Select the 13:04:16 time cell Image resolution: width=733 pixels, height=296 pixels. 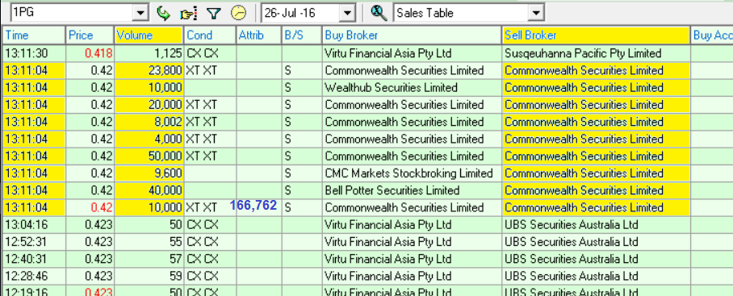[x=34, y=224]
